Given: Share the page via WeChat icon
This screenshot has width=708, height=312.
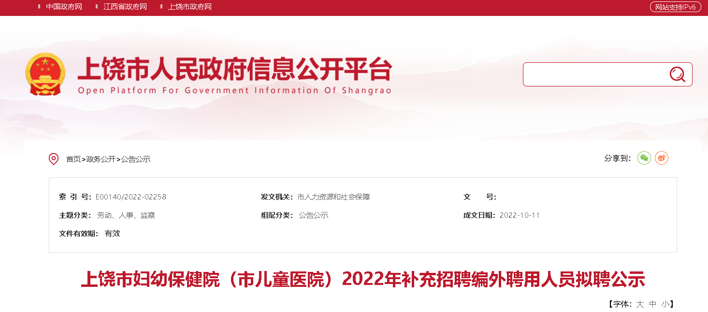Looking at the screenshot, I should [644, 158].
